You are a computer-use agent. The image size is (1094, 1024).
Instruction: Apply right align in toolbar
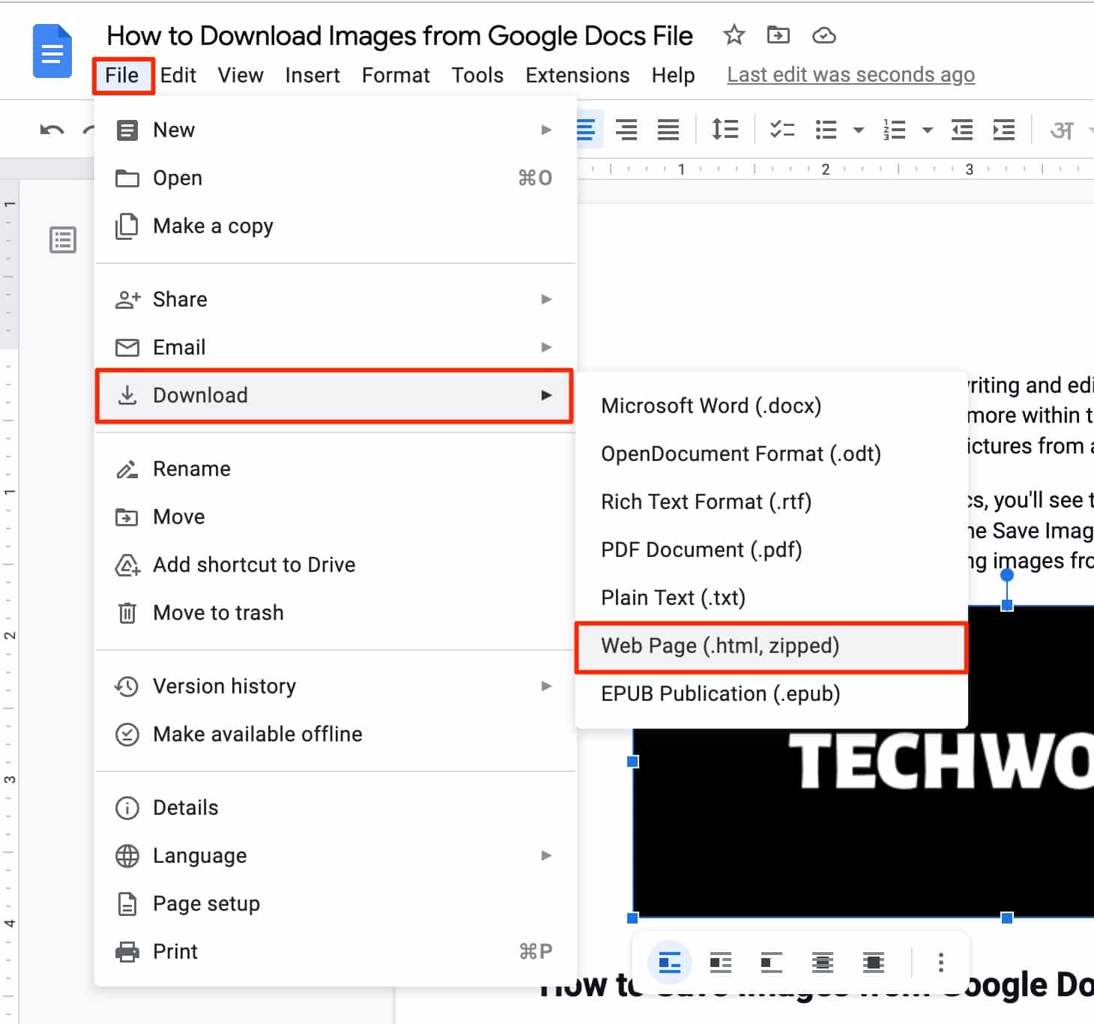click(x=626, y=130)
